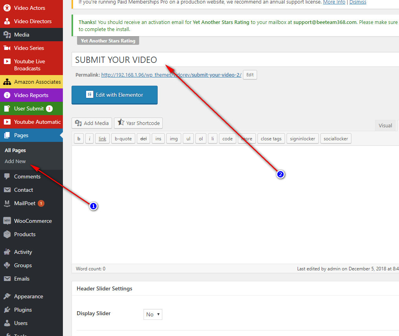Click the Plugins plug icon
Image resolution: width=399 pixels, height=336 pixels.
7,310
